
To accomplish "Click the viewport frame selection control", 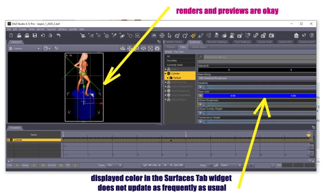I will 151,48.
